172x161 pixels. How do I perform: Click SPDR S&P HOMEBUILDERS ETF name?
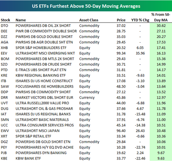41,48
